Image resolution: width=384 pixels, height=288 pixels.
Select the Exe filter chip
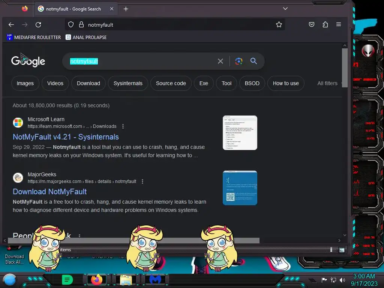[204, 83]
